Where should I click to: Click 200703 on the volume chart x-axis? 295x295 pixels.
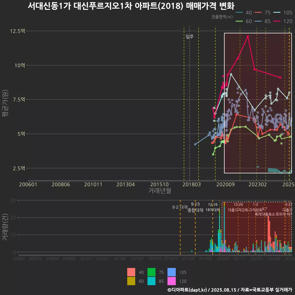click(35, 258)
